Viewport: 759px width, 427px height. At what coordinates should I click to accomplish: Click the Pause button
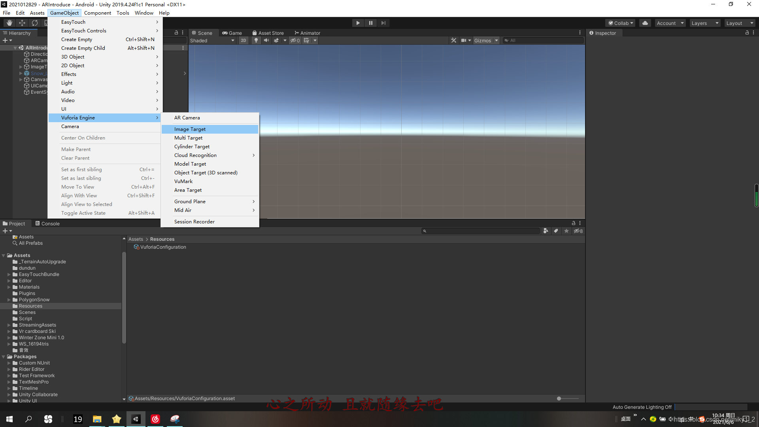pyautogui.click(x=370, y=23)
